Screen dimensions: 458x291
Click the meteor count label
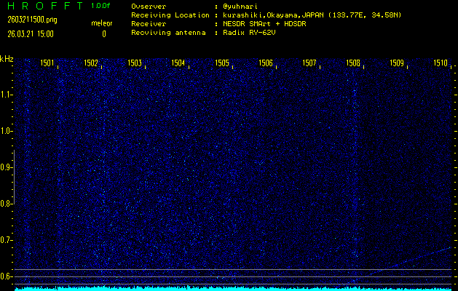(102, 23)
